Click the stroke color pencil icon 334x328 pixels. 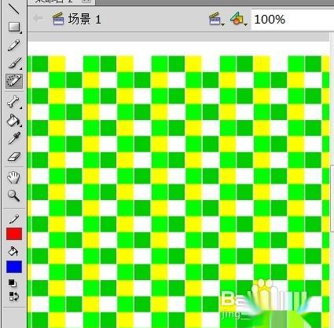pyautogui.click(x=14, y=219)
